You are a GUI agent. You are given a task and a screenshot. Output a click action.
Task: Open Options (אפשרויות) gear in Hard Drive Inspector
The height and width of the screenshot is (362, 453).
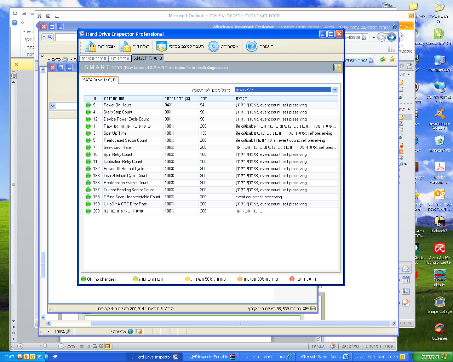213,46
